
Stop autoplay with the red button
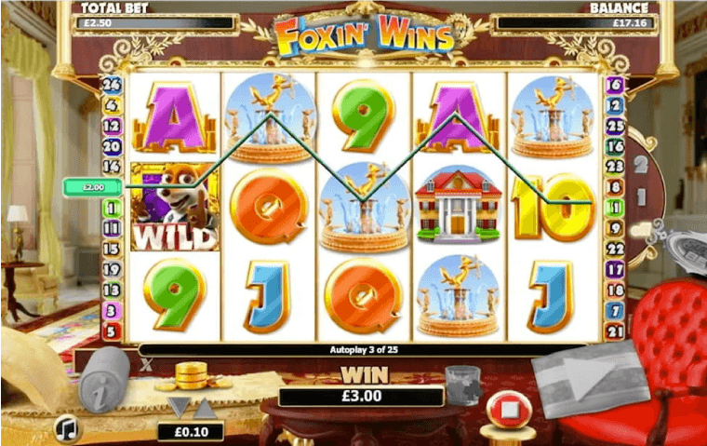click(x=510, y=410)
